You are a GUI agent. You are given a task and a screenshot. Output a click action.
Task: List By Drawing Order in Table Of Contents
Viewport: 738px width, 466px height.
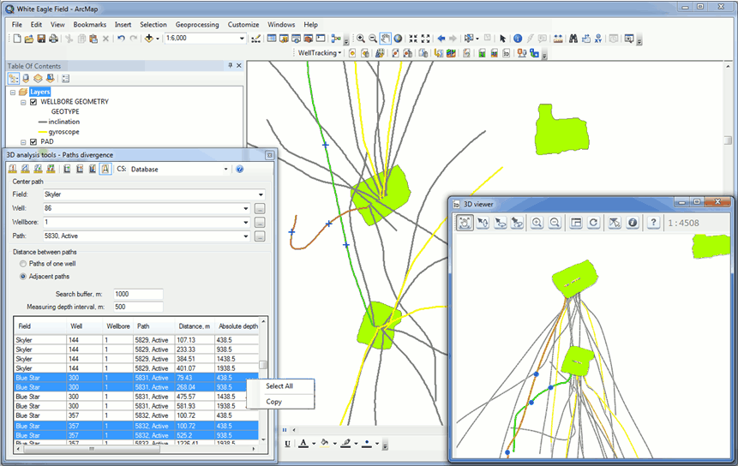(x=14, y=79)
